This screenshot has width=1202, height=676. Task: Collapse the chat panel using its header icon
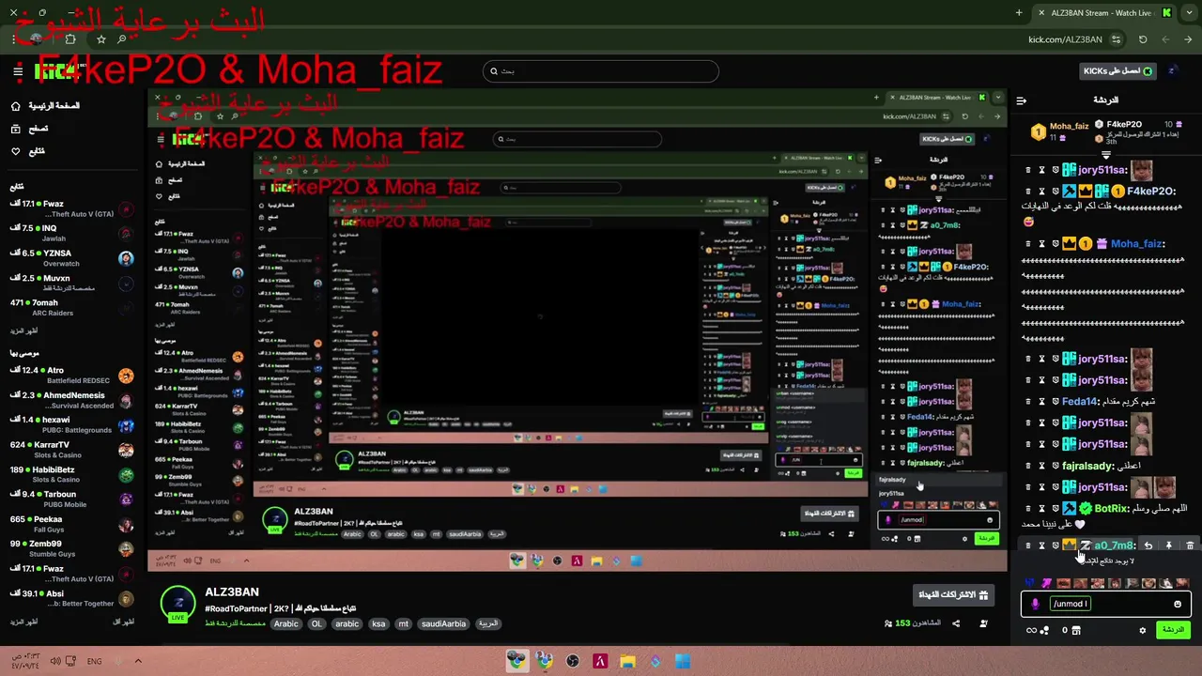tap(1022, 100)
